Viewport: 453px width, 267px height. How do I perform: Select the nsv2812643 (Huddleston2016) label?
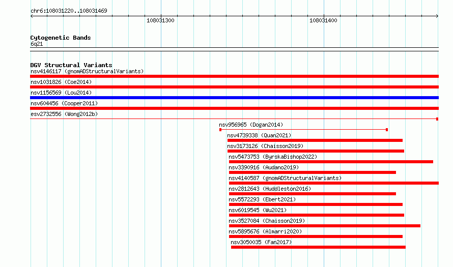[x=270, y=189]
